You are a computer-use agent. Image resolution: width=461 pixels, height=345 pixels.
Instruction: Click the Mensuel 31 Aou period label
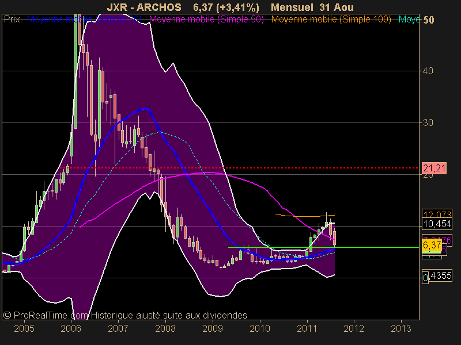312,7
